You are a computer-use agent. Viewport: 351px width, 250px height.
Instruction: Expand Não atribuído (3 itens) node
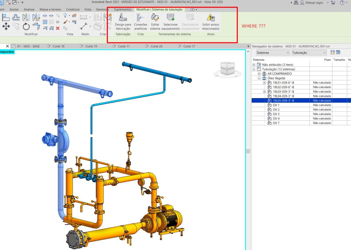pyautogui.click(x=254, y=65)
